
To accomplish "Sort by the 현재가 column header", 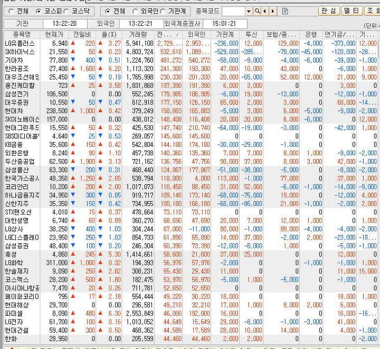I will (x=54, y=34).
